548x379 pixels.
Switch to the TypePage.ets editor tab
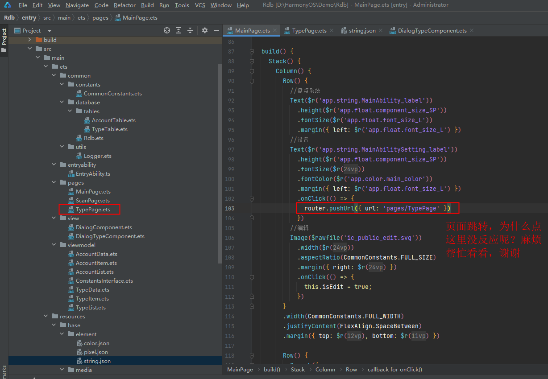point(309,30)
